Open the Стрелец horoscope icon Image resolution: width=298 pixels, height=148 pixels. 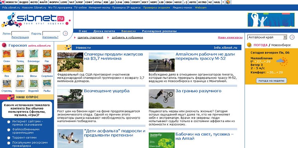pyautogui.click(x=7, y=83)
